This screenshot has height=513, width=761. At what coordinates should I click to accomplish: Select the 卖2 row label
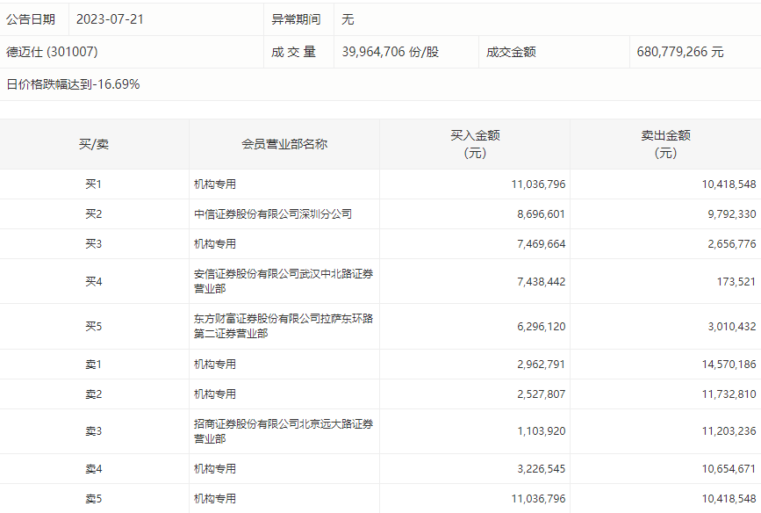coord(94,394)
